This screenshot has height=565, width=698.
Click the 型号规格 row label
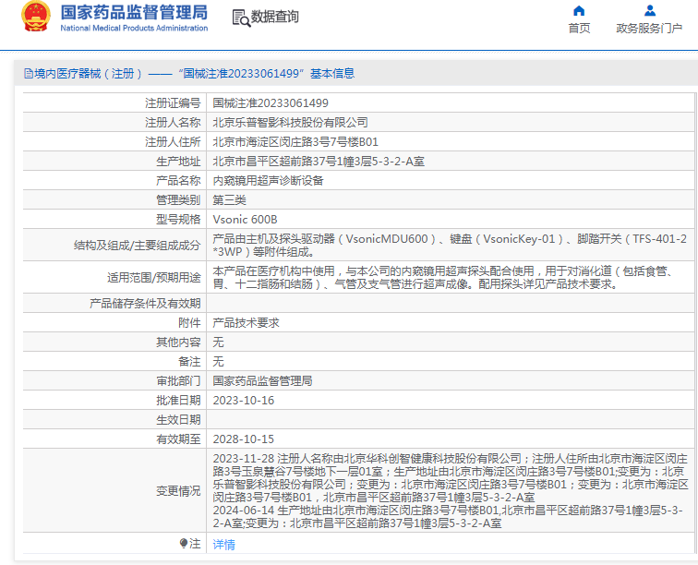tap(178, 220)
